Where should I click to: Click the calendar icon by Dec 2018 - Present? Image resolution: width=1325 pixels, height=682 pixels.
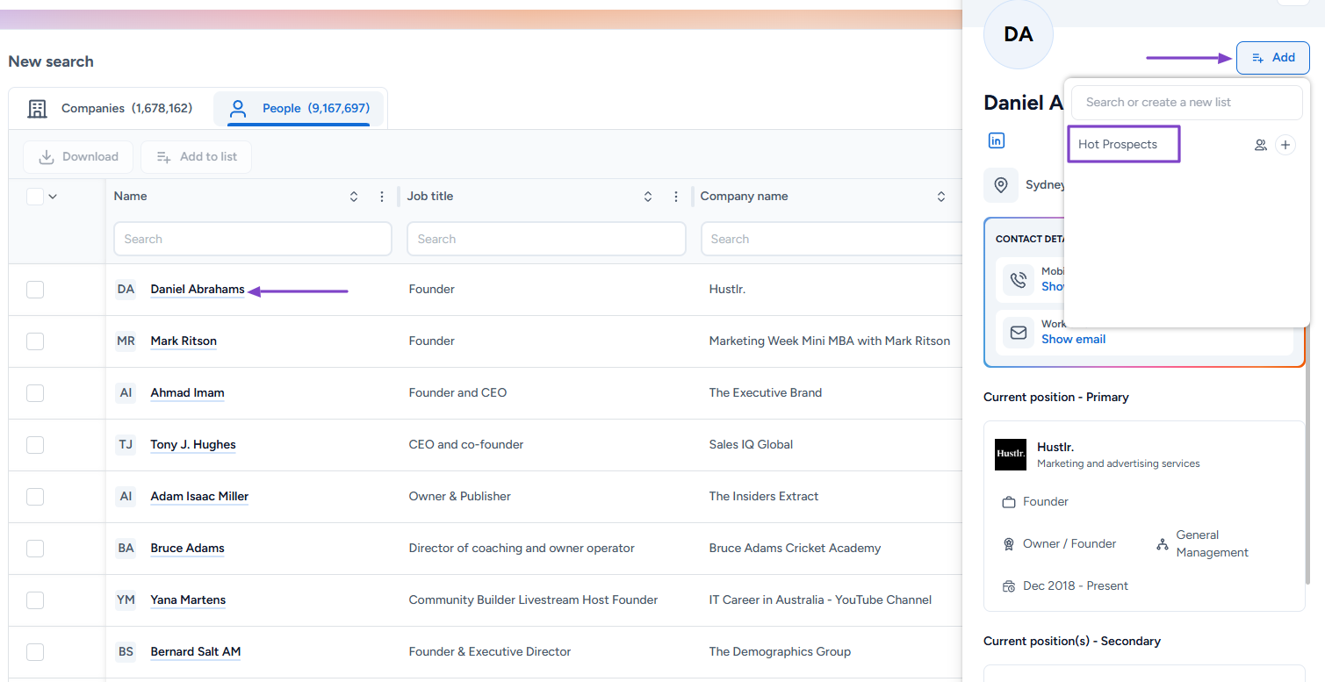pos(1009,586)
